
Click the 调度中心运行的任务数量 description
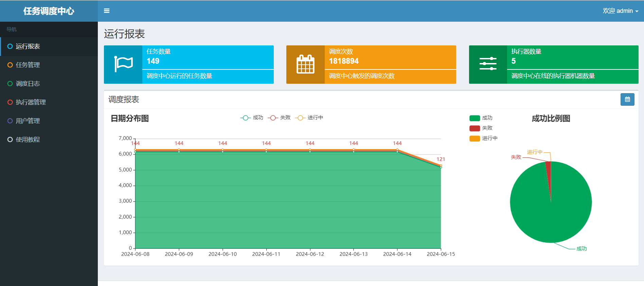(x=179, y=76)
